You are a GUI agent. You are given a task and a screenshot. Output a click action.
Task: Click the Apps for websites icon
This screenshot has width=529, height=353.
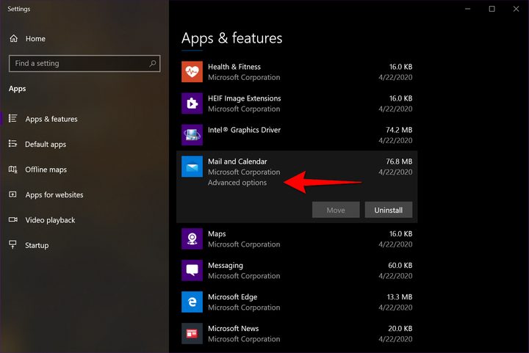coord(12,194)
